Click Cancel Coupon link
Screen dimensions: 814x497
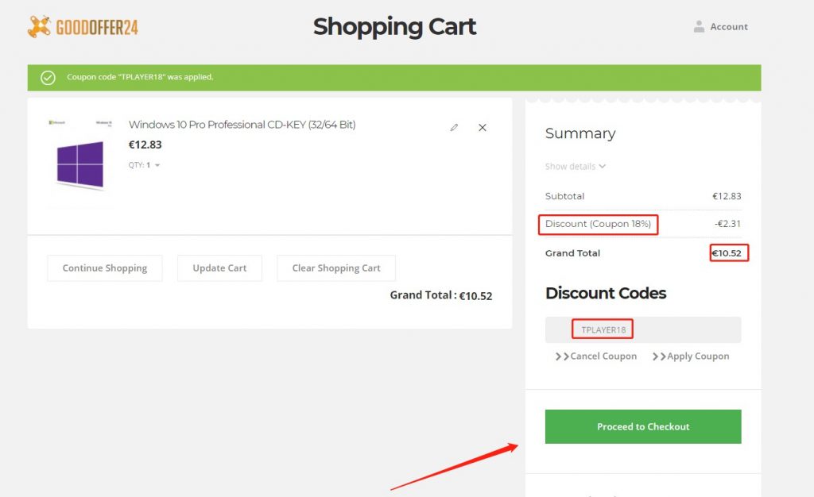pyautogui.click(x=596, y=356)
